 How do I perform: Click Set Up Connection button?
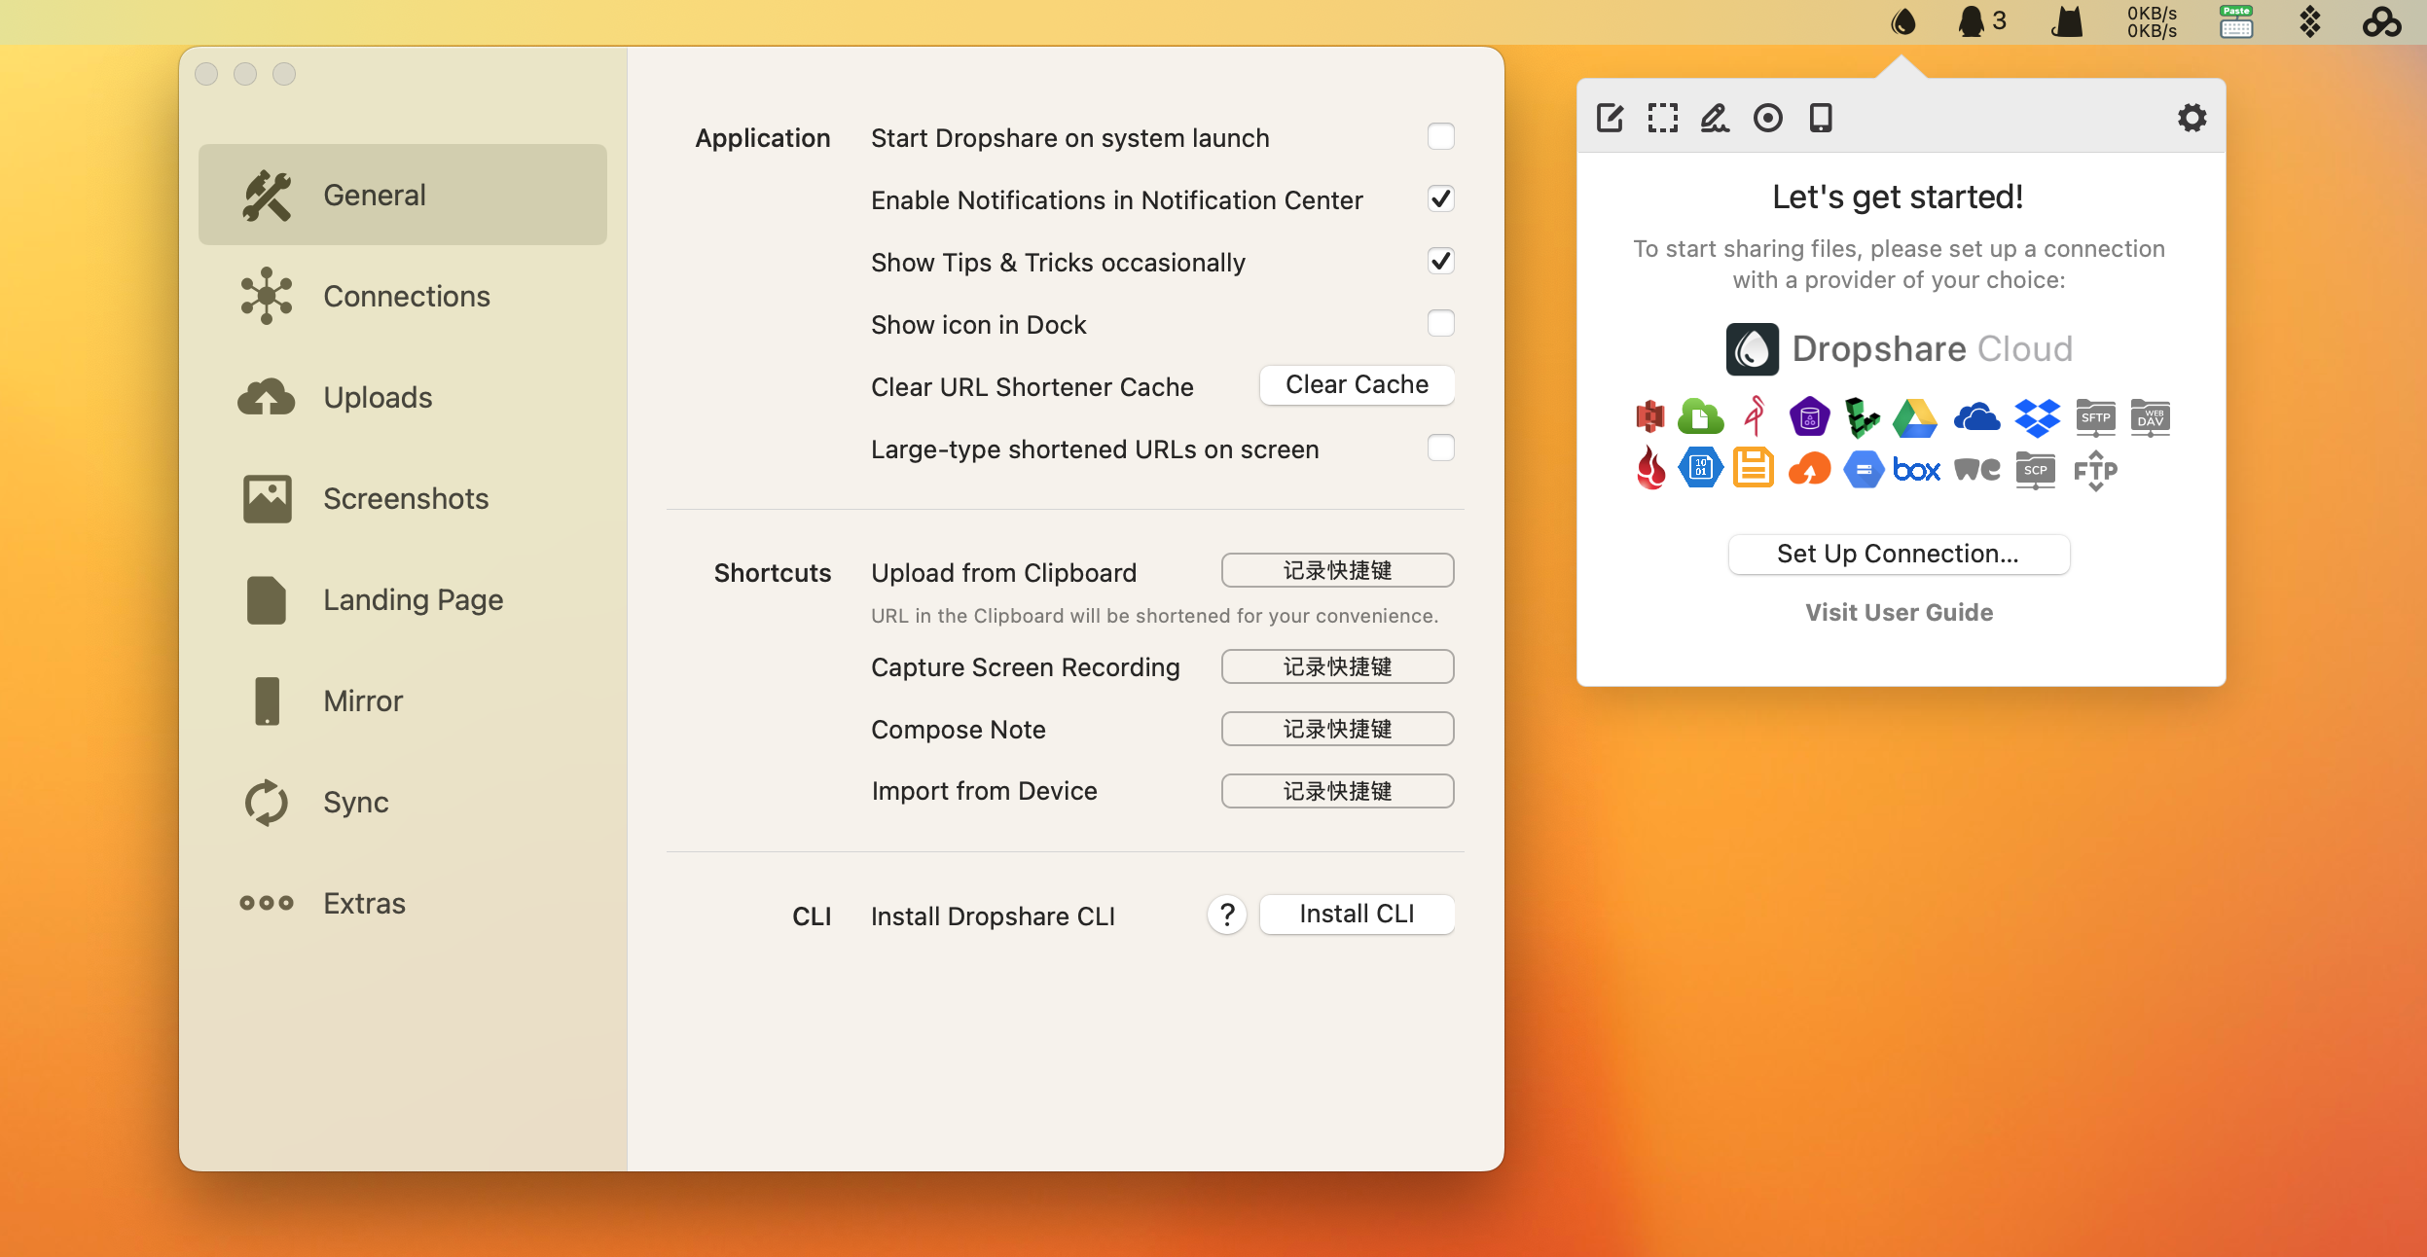[1899, 554]
